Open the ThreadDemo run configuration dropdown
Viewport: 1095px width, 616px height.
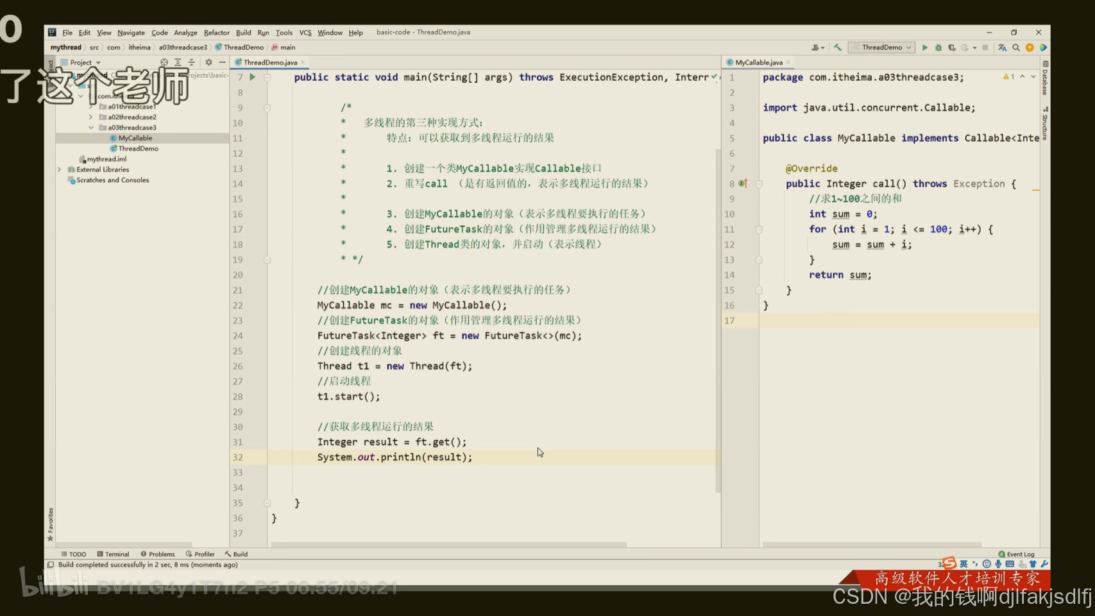882,47
